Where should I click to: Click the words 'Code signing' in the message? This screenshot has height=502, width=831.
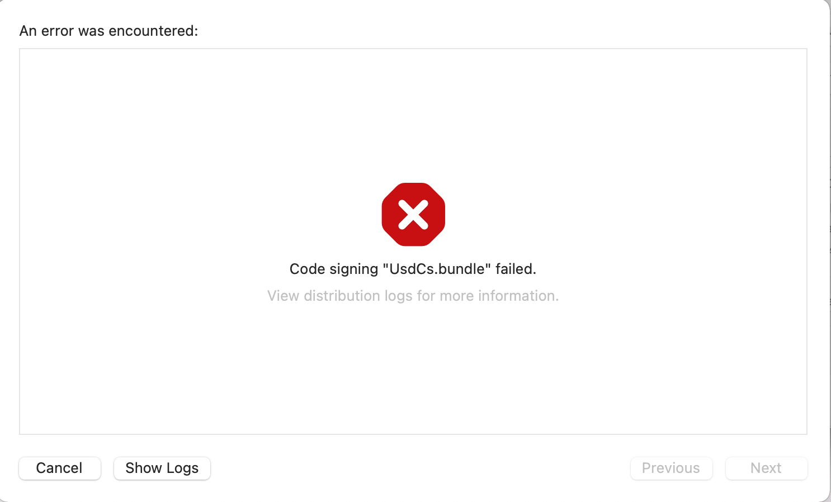[x=334, y=269]
